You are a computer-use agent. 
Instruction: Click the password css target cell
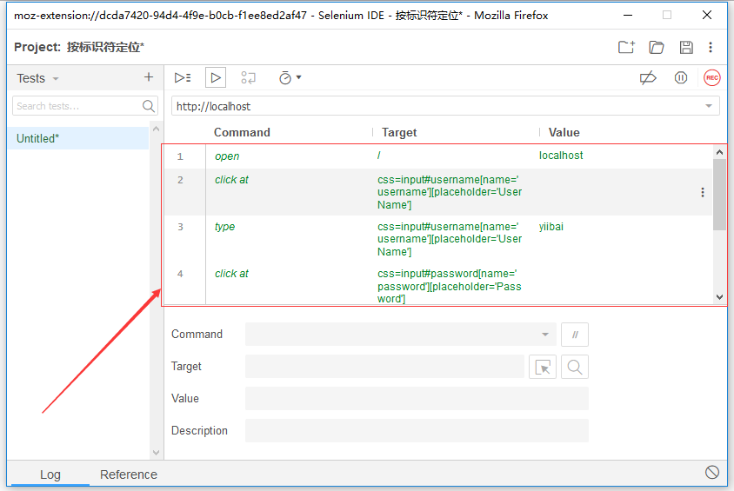point(450,286)
